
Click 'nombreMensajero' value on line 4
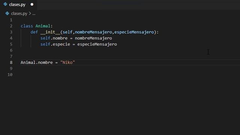[93, 38]
